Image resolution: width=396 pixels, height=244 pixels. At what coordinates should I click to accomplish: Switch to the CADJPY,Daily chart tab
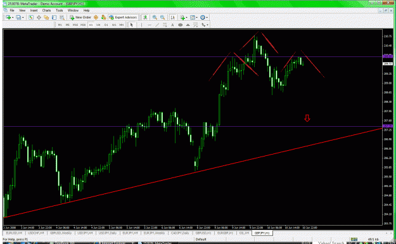(x=180, y=233)
